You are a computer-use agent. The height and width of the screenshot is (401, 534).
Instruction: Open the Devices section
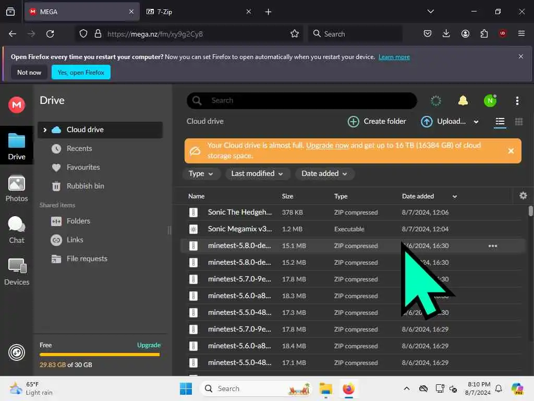pos(17,272)
